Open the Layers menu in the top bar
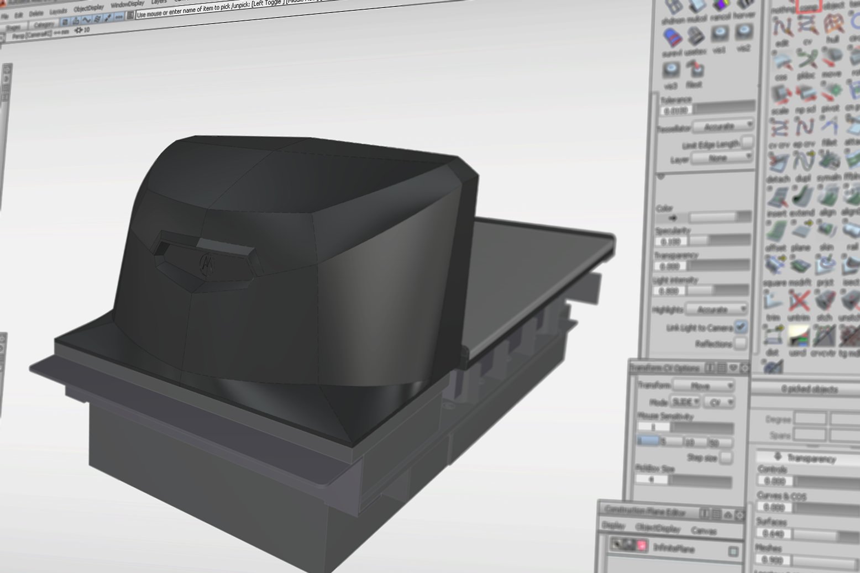 click(159, 2)
